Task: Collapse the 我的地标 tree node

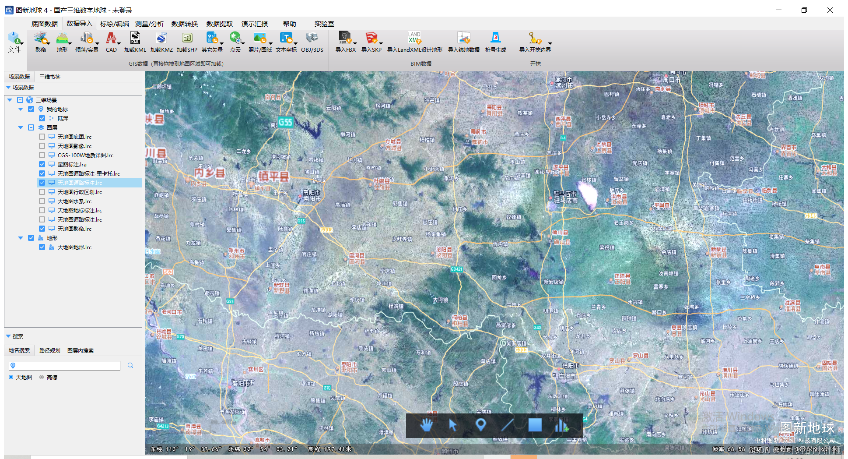Action: (x=21, y=109)
